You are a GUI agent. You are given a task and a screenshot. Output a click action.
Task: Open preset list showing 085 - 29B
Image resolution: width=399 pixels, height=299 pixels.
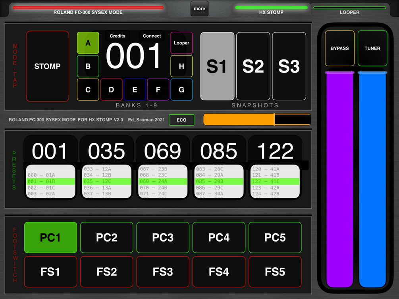(219, 181)
